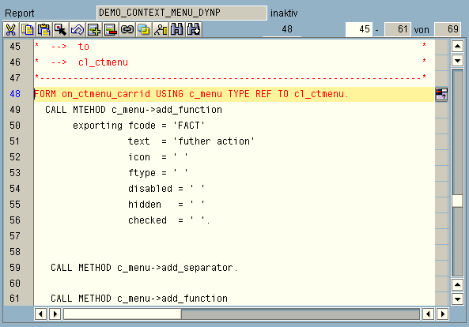Click the first visible line field showing 45
Screen dimensions: 469x327
pyautogui.click(x=359, y=29)
